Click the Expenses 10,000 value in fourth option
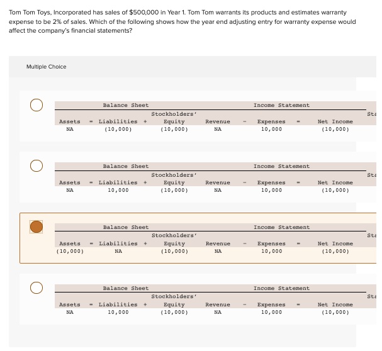Viewport: 382px width, 351px height. (271, 312)
